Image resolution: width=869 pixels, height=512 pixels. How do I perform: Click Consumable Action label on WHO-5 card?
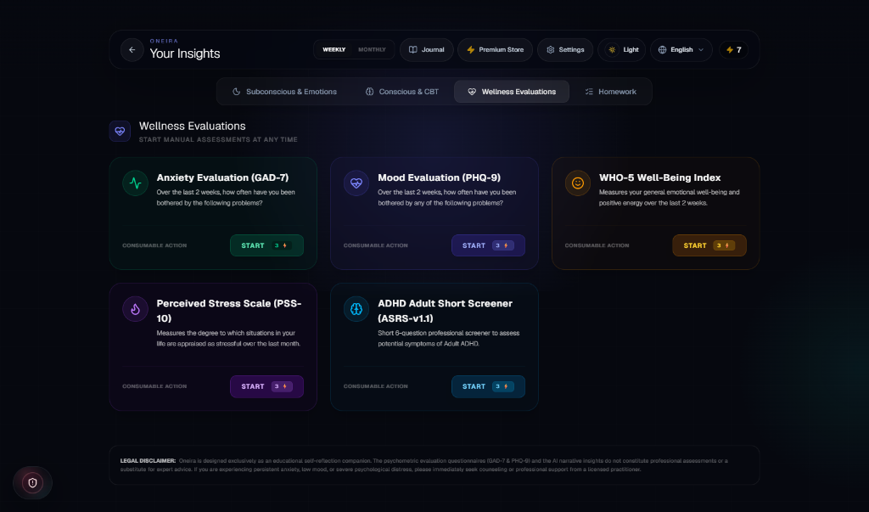[597, 245]
